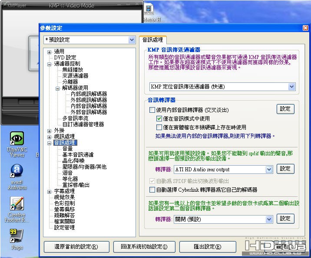Select 設定管理 in the tree

64,228
